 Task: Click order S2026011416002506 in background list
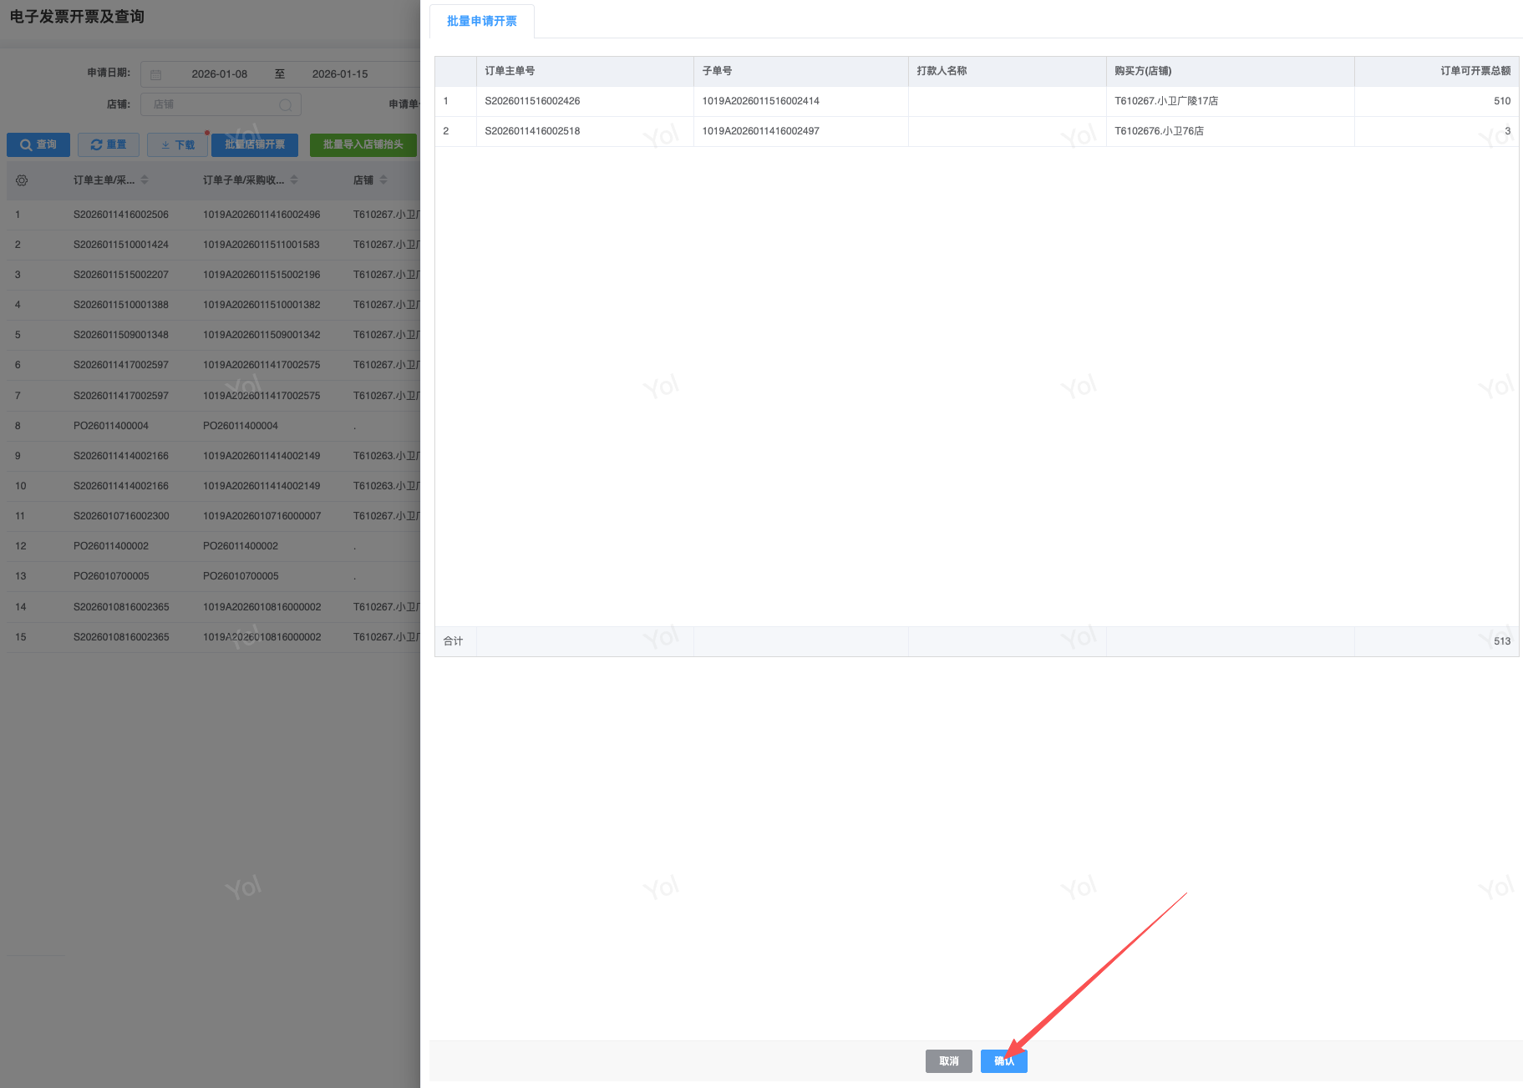click(121, 215)
